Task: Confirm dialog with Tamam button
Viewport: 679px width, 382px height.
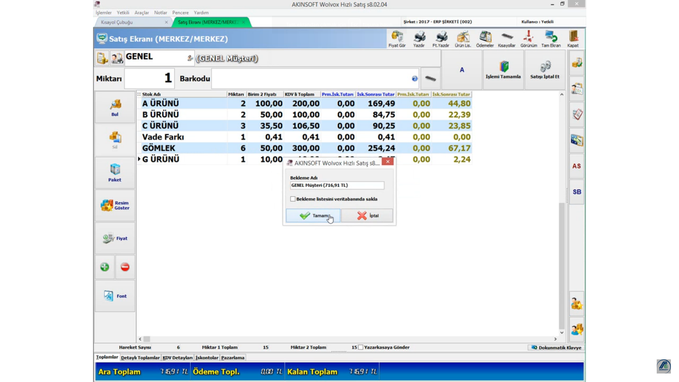Action: (313, 215)
